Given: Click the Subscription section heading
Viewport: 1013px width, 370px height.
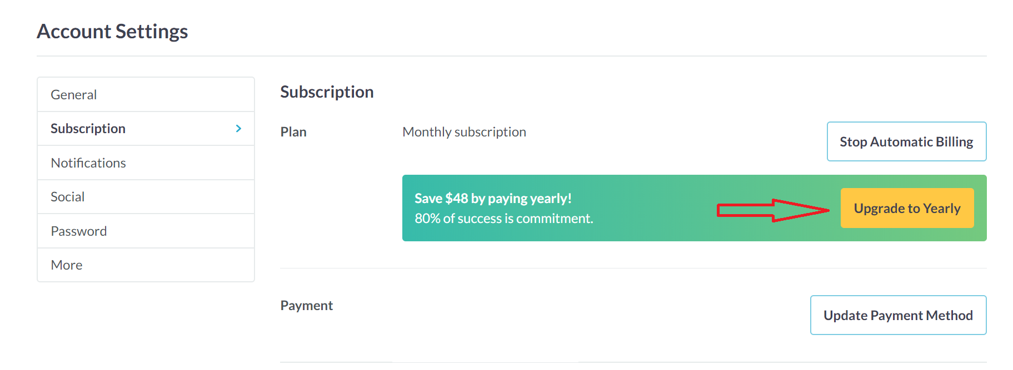Looking at the screenshot, I should point(327,92).
